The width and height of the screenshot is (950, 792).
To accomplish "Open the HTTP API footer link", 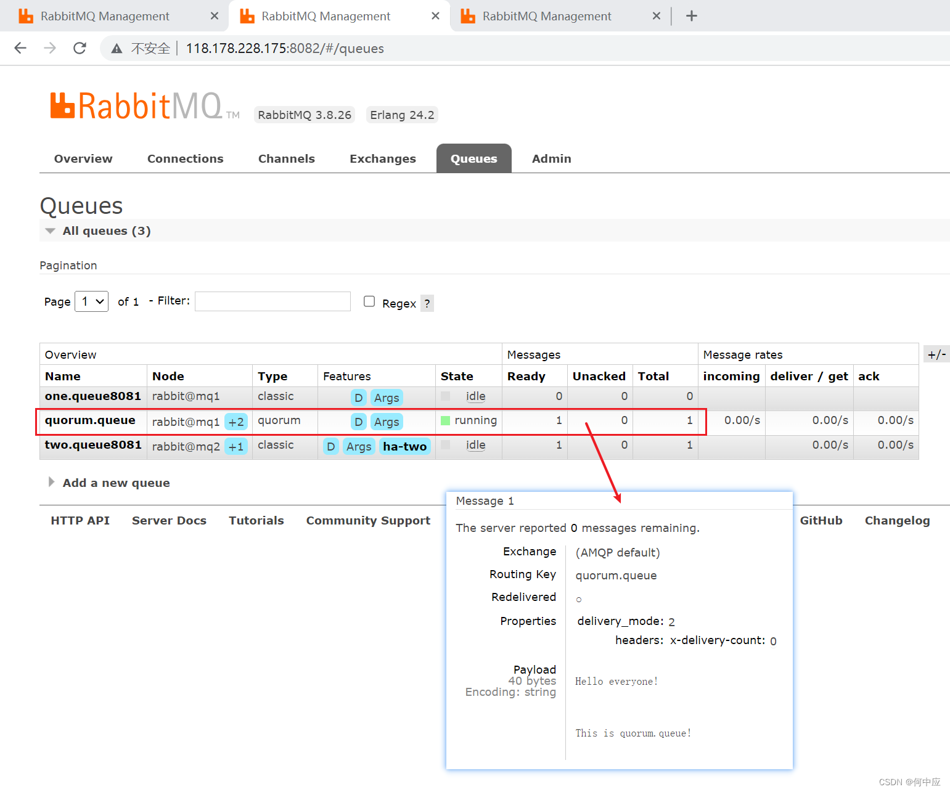I will pos(80,520).
